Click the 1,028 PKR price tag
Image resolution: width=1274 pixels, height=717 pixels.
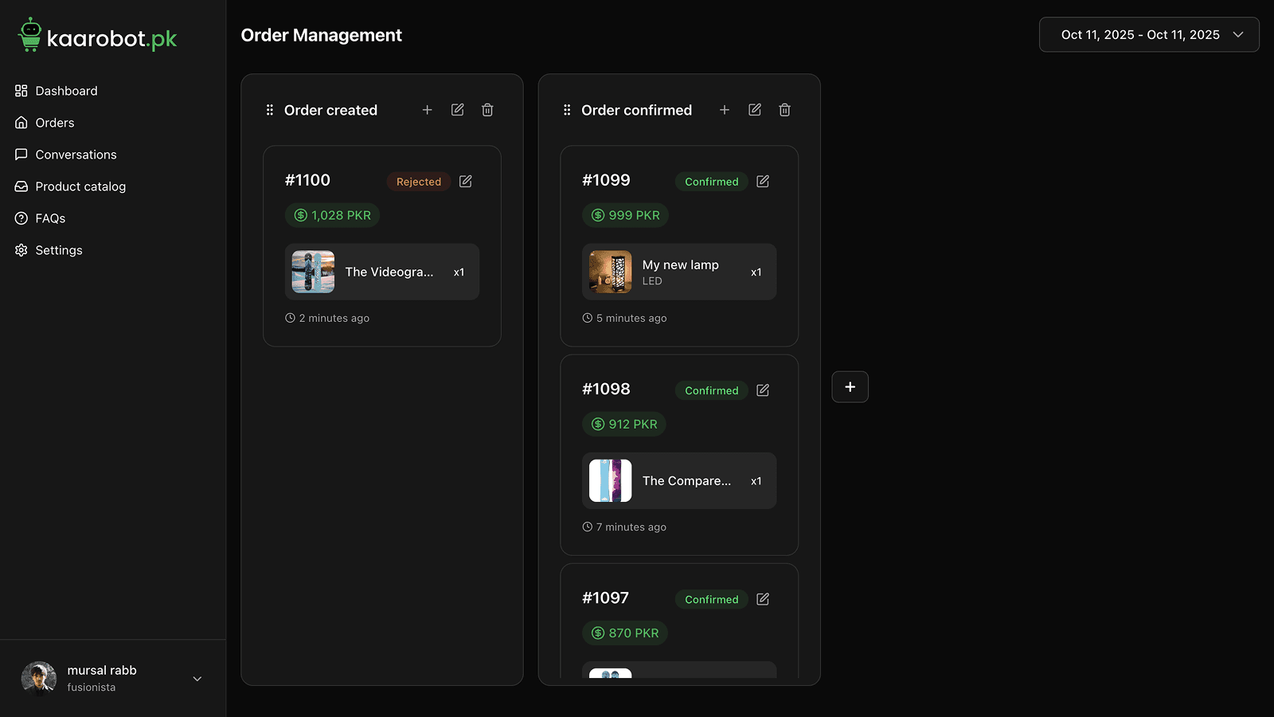click(333, 215)
